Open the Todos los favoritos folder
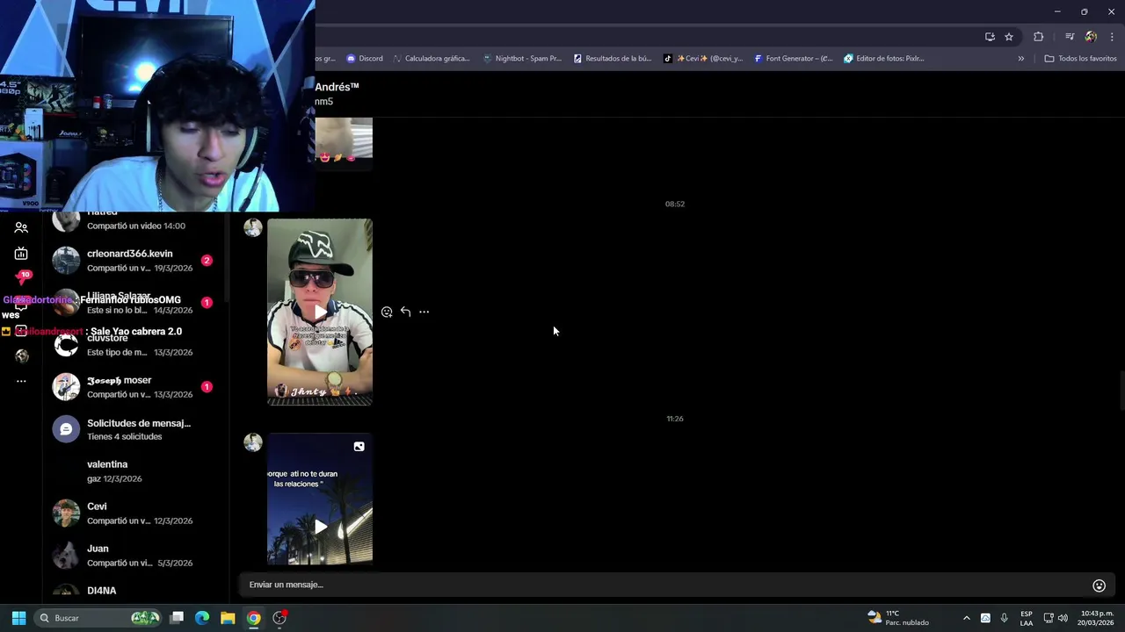The width and height of the screenshot is (1125, 632). coord(1081,59)
